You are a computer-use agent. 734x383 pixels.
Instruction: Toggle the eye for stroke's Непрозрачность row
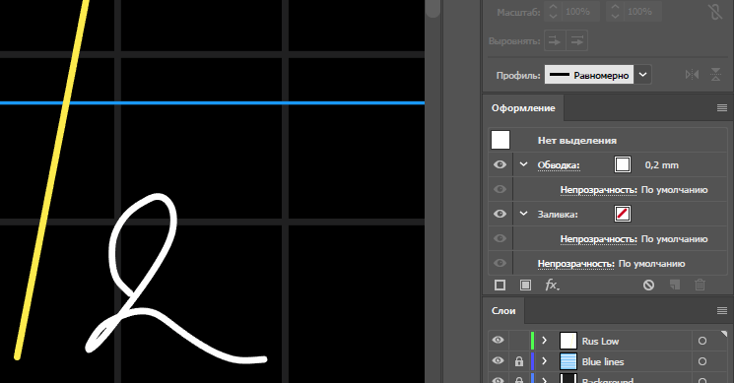pos(500,189)
